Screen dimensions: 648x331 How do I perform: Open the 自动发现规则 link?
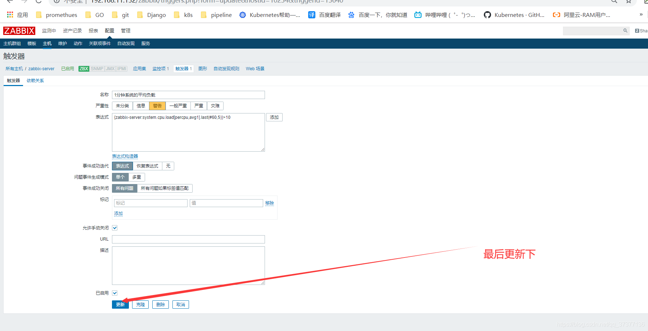pyautogui.click(x=226, y=69)
